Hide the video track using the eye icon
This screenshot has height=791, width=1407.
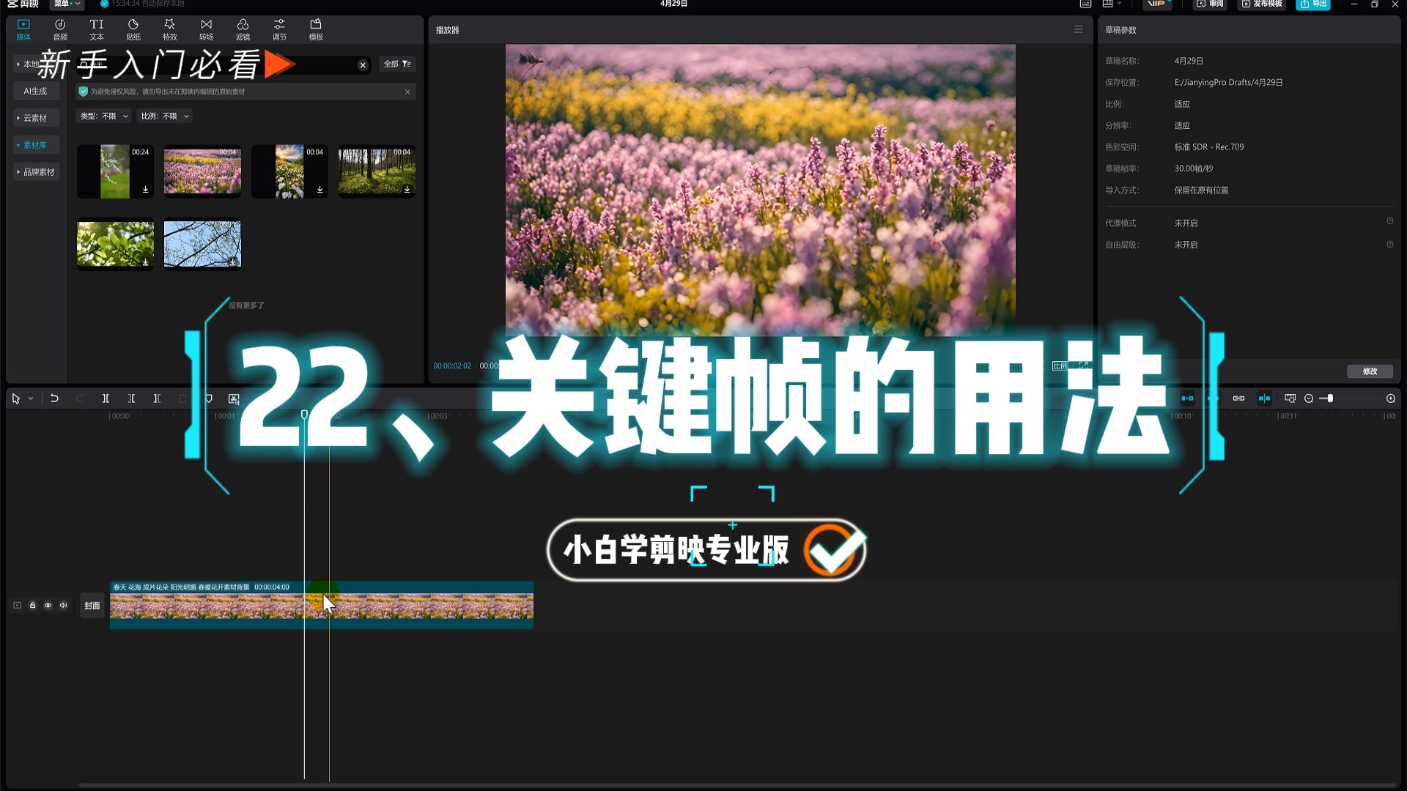point(48,605)
